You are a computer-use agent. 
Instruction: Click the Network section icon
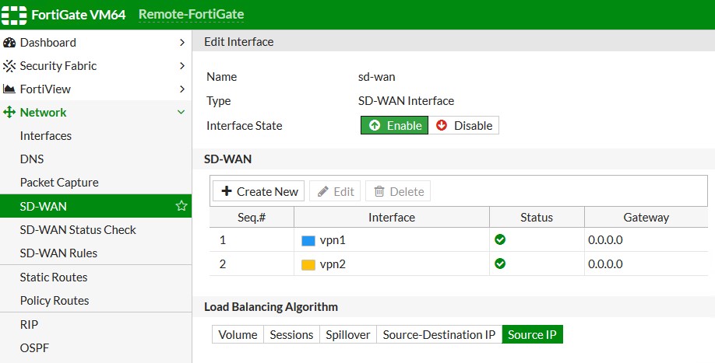(9, 113)
